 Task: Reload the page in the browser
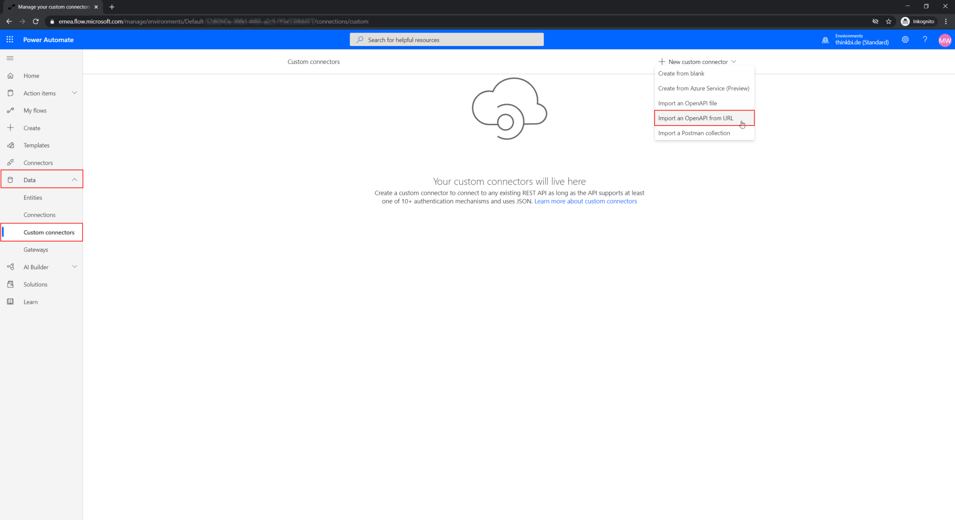click(x=35, y=21)
